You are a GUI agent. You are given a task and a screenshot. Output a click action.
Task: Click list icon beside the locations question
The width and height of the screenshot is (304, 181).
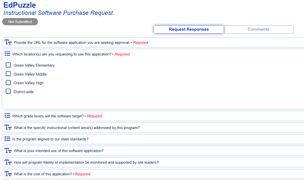pos(7,54)
